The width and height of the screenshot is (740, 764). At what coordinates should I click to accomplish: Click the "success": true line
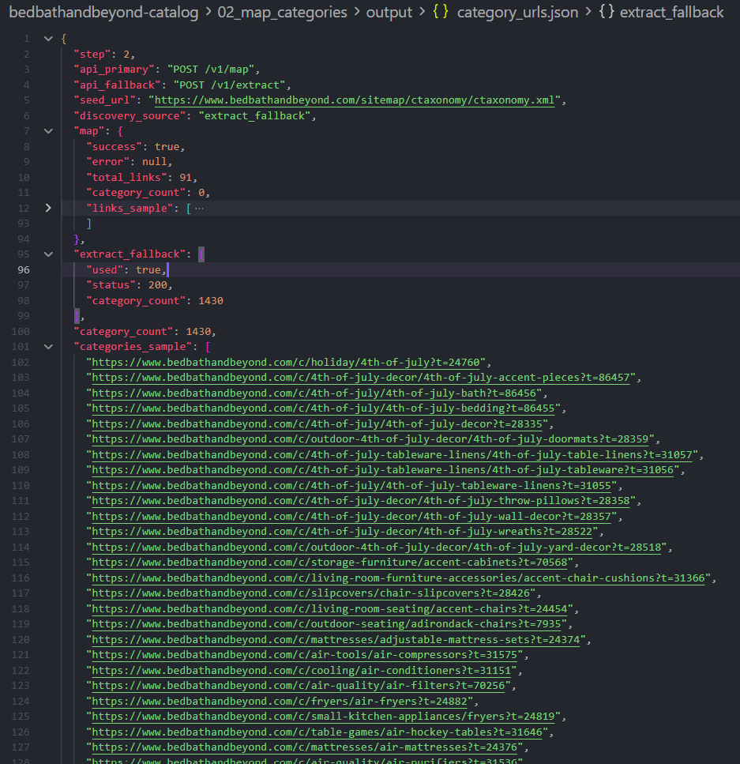tap(135, 147)
